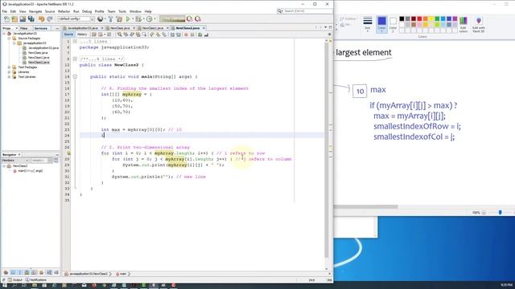Open the Debug menu
This screenshot has width=515, height=289.
coord(87,11)
